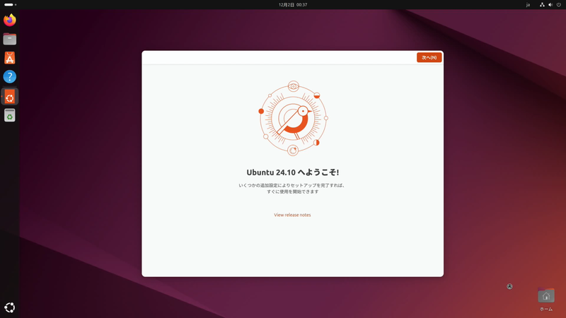Open the ホーム home folder desktop icon
Image resolution: width=566 pixels, height=318 pixels.
[546, 300]
